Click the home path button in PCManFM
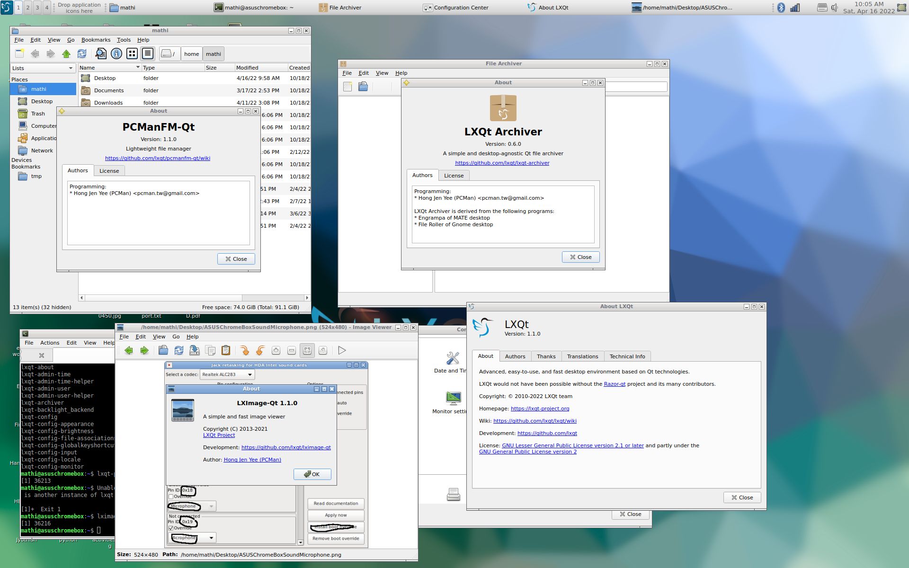This screenshot has width=909, height=568. 191,54
